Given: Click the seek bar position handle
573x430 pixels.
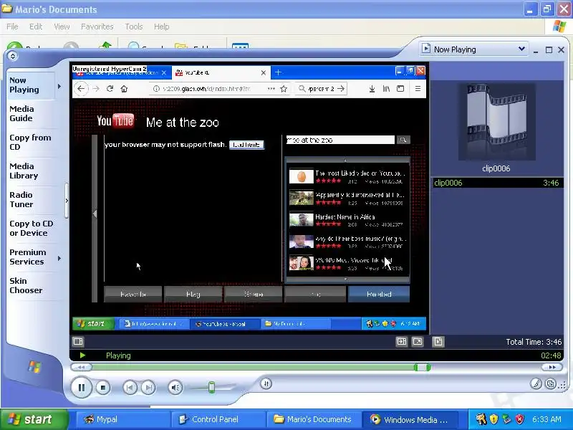Looking at the screenshot, I should coord(422,367).
